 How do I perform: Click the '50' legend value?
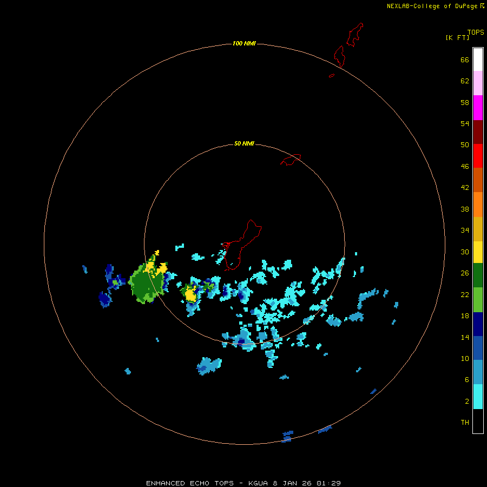(x=465, y=144)
